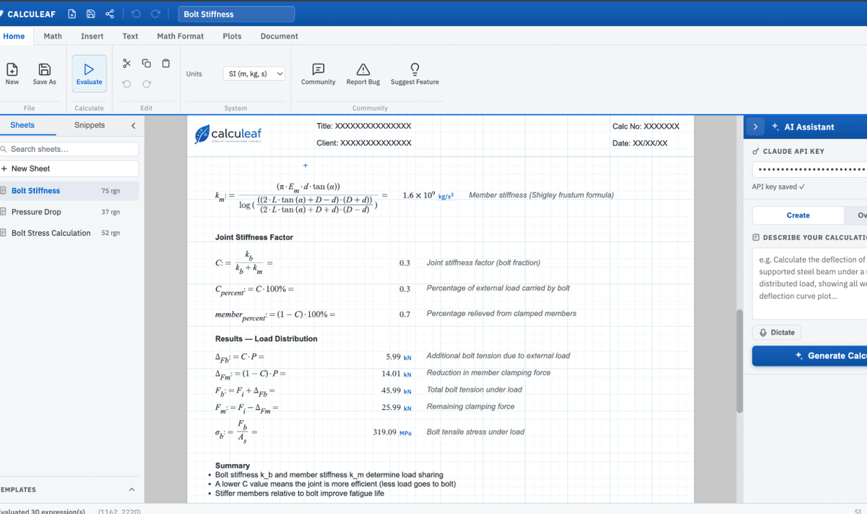Switch to the Math ribbon tab

[53, 36]
